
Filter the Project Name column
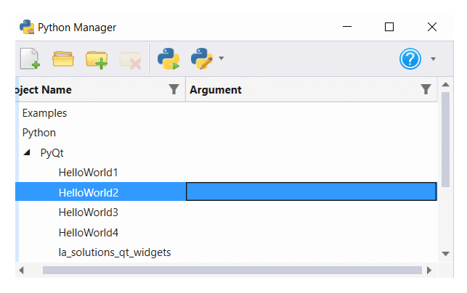[x=174, y=89]
